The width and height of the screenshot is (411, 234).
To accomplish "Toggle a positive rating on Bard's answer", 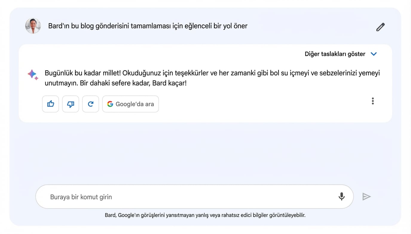I will (50, 104).
